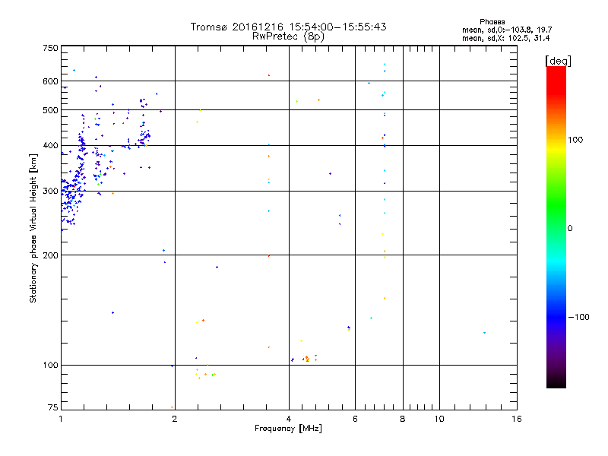608x456 pixels.
Task: Click the y-axis tick label '75'
Action: [x=52, y=407]
